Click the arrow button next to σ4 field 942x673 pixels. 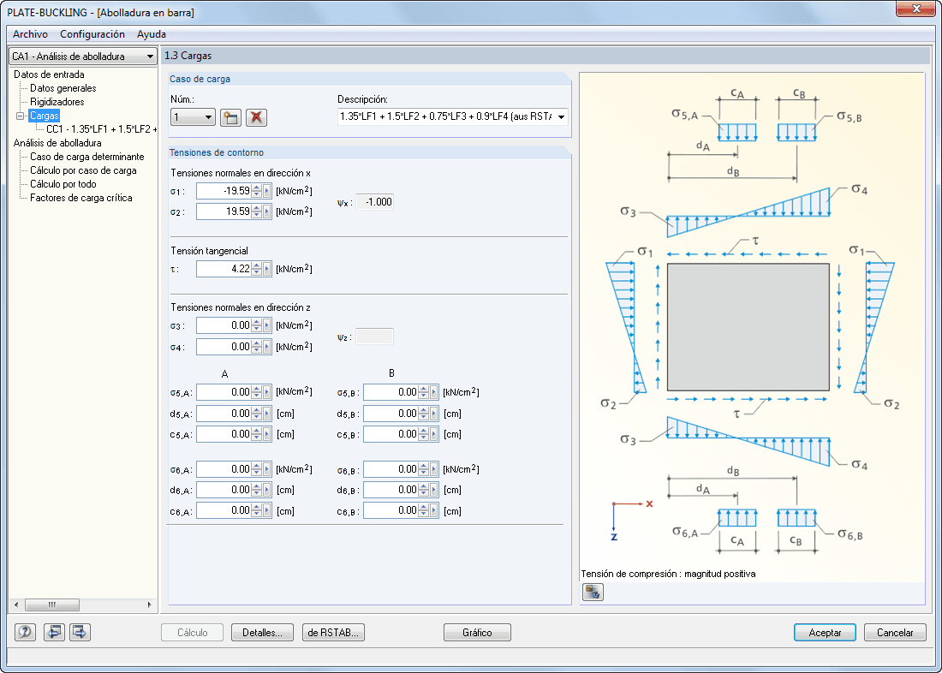click(x=267, y=347)
